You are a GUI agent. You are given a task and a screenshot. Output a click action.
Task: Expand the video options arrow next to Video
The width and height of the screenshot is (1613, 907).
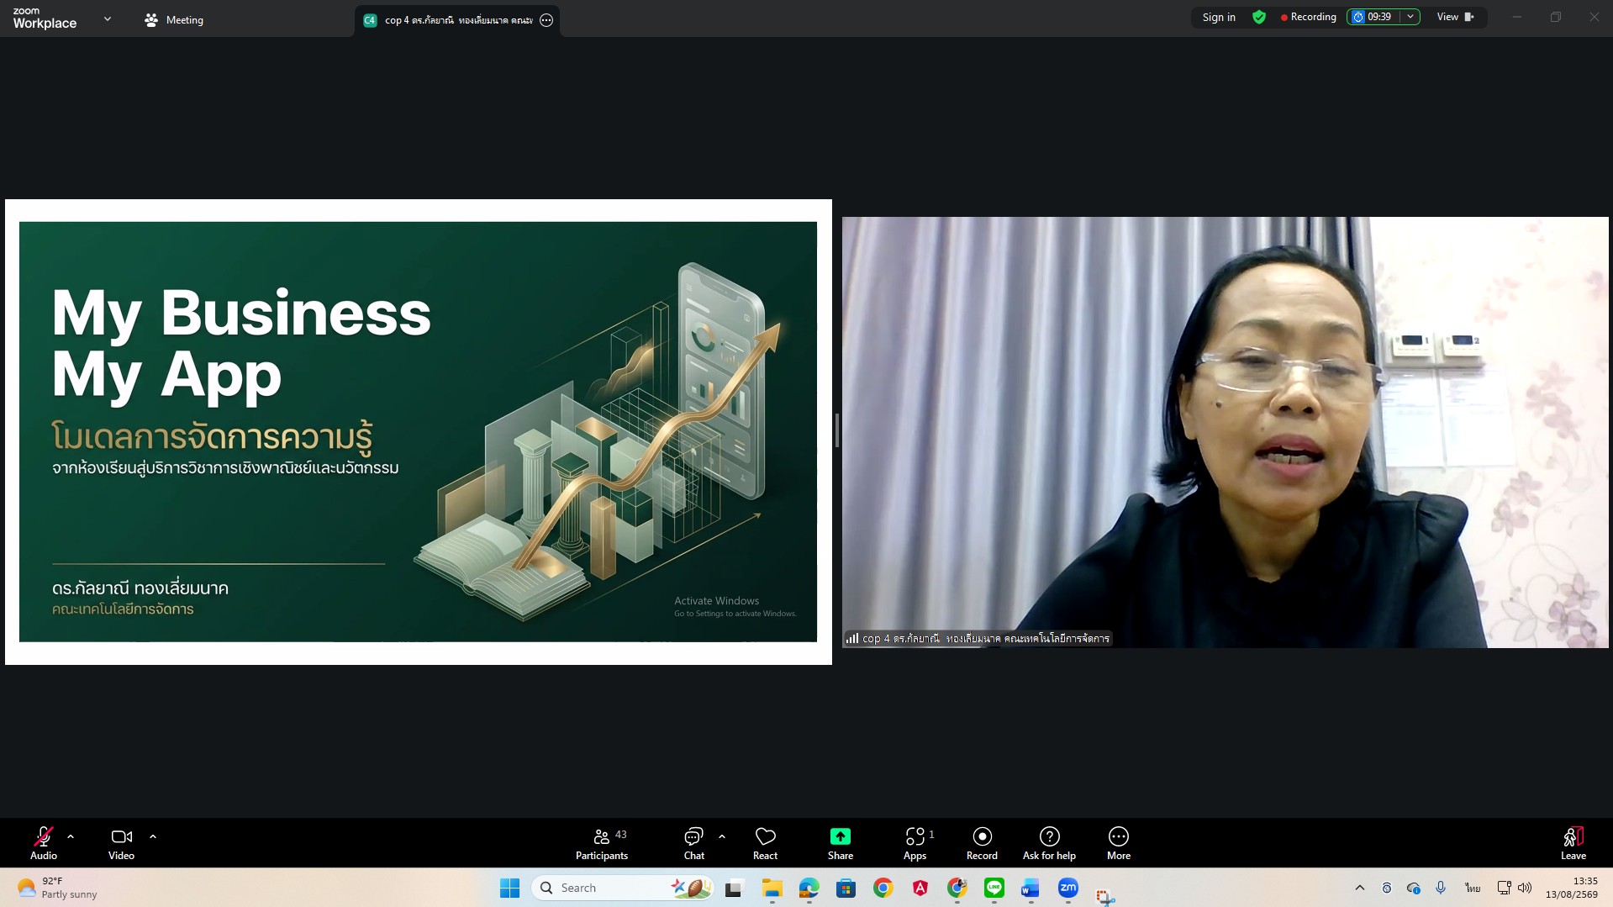click(153, 837)
